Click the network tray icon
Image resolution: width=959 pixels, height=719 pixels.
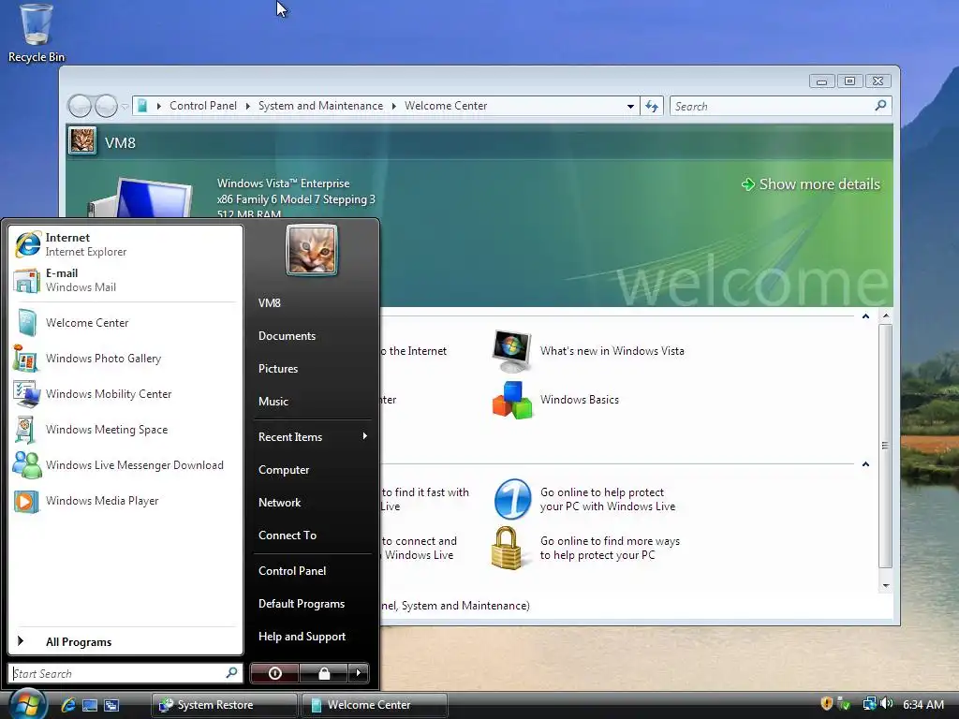tap(869, 704)
